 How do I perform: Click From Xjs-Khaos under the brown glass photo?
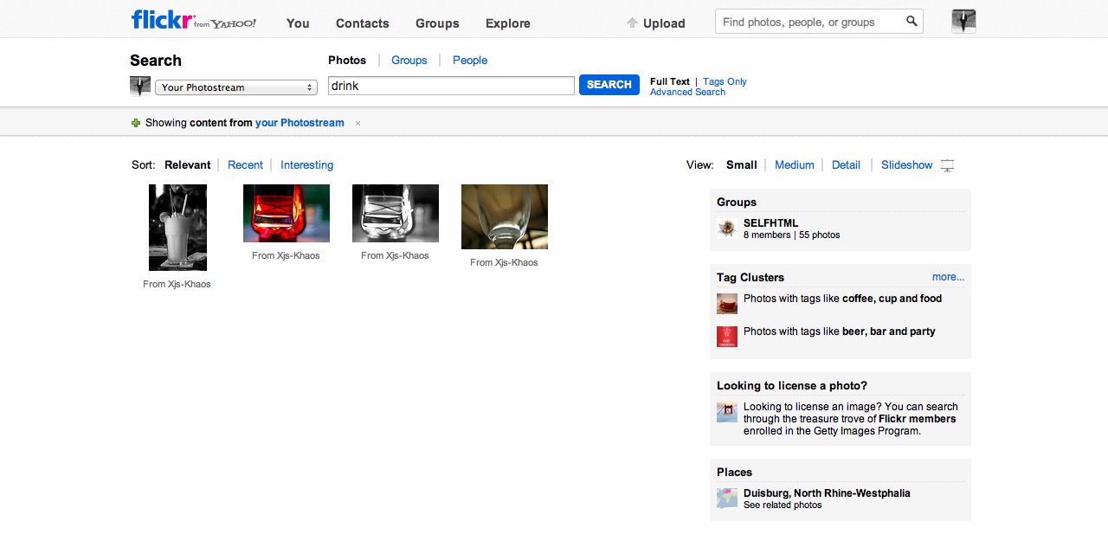504,262
